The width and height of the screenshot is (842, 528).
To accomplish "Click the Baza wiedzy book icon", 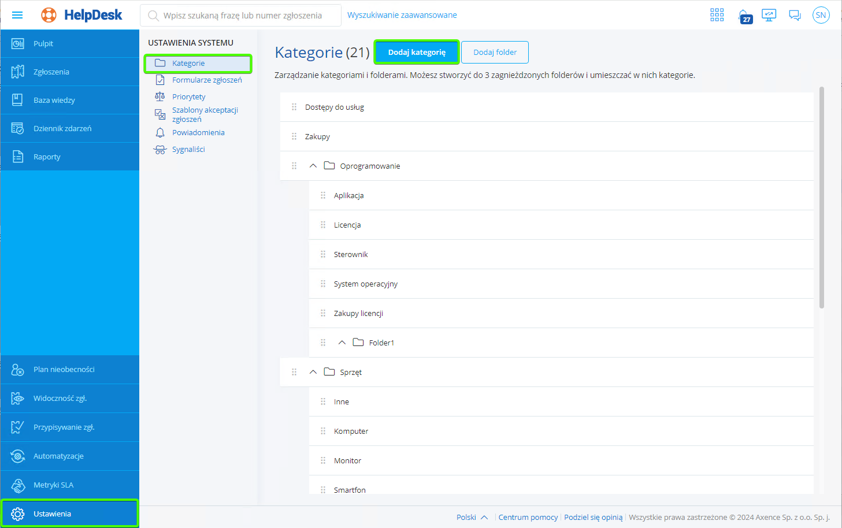I will (x=17, y=99).
